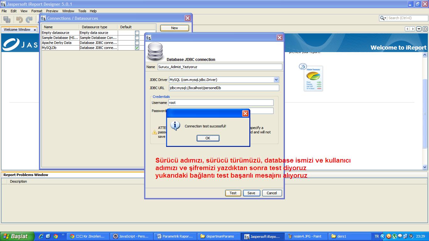Image resolution: width=429 pixels, height=241 pixels.
Task: Click the Username input field
Action: [221, 103]
